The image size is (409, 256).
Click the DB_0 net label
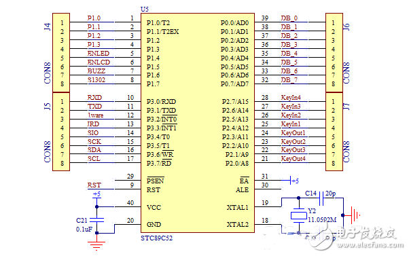pos(289,18)
